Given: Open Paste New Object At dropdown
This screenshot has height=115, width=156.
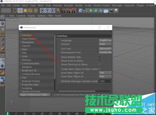Looking at the screenshot, I should (x=105, y=76).
